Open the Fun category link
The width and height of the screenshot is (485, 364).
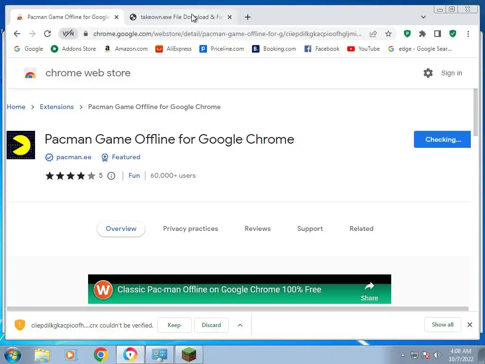tap(134, 175)
